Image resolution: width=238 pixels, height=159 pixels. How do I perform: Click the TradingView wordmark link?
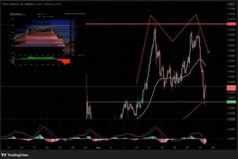(x=18, y=155)
